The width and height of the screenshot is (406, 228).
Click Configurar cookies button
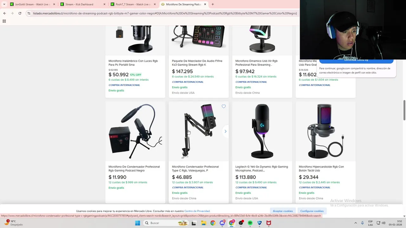312,211
